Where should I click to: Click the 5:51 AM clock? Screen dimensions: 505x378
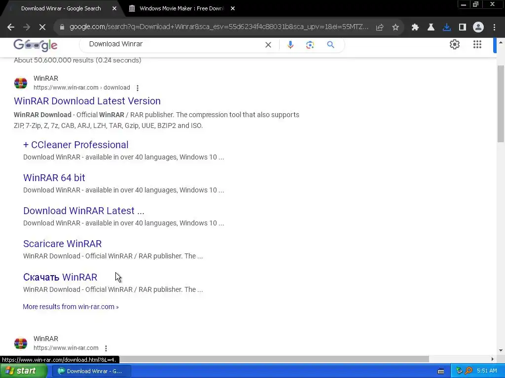[x=487, y=371]
